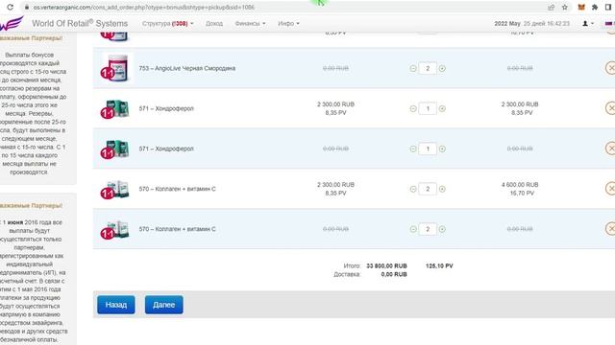Remove the 2 300,00 RUB Хондроферол row
This screenshot has width=615, height=345.
pos(610,108)
